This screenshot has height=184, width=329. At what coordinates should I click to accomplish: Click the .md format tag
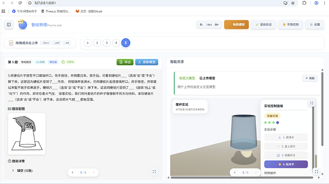tap(67, 43)
